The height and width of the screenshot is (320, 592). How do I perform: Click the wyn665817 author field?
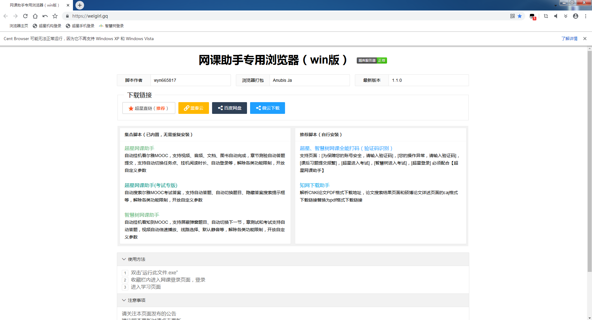(x=190, y=80)
